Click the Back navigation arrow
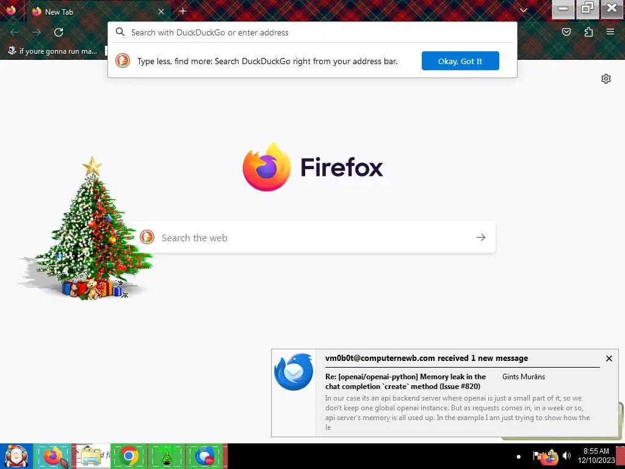This screenshot has height=469, width=625. [15, 32]
